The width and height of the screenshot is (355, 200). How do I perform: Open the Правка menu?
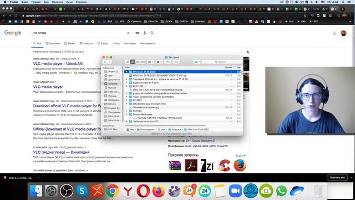point(35,2)
